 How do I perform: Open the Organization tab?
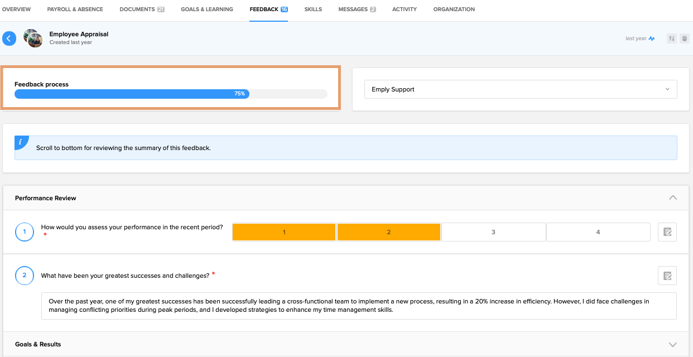(454, 9)
